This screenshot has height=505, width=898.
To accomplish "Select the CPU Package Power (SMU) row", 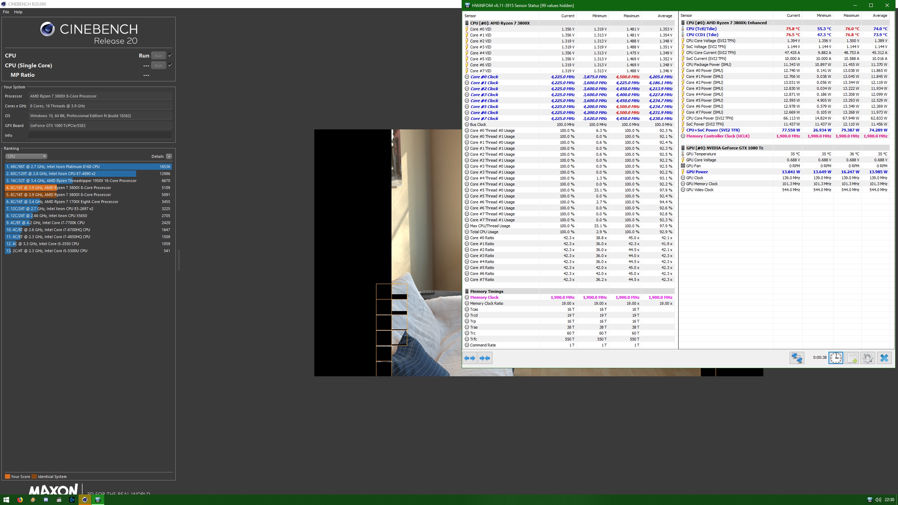I will point(784,65).
